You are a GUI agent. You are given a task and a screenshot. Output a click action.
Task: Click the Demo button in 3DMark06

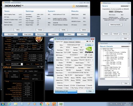coord(70,34)
